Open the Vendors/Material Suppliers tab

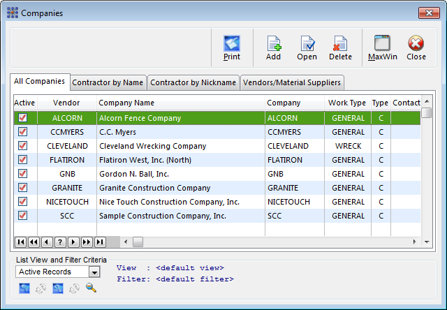(x=292, y=82)
